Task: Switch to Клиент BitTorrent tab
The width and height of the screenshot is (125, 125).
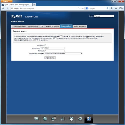Action: [x=52, y=26]
